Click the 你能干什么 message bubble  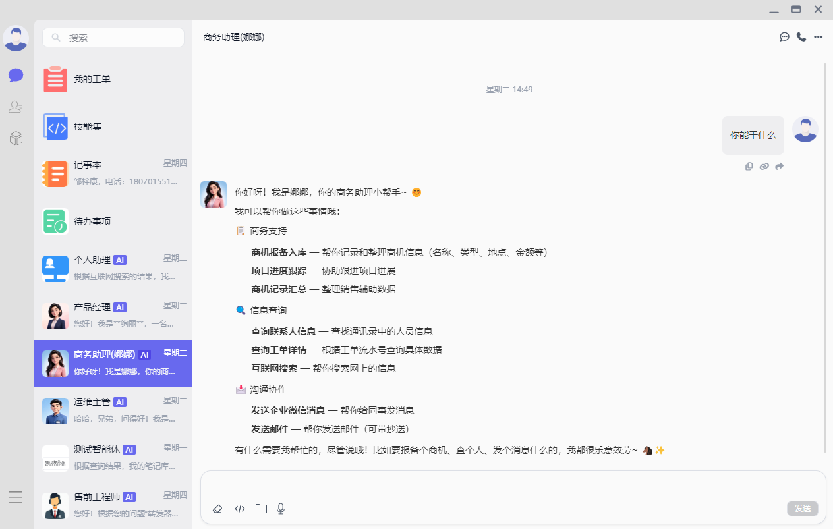click(x=753, y=135)
